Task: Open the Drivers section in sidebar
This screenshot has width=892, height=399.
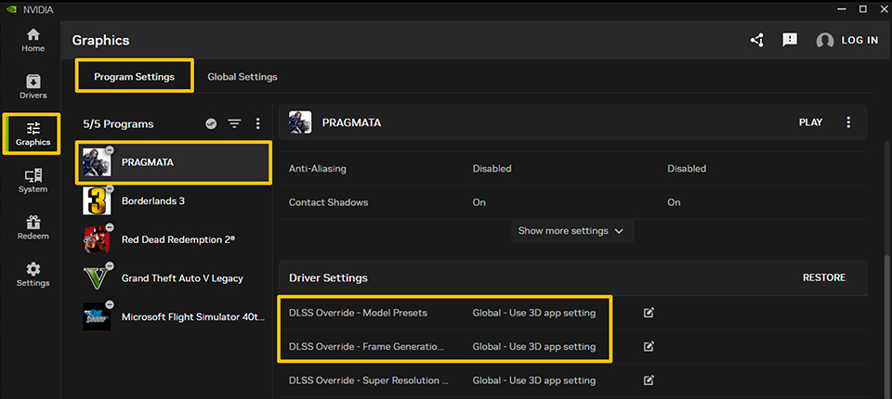Action: tap(33, 87)
